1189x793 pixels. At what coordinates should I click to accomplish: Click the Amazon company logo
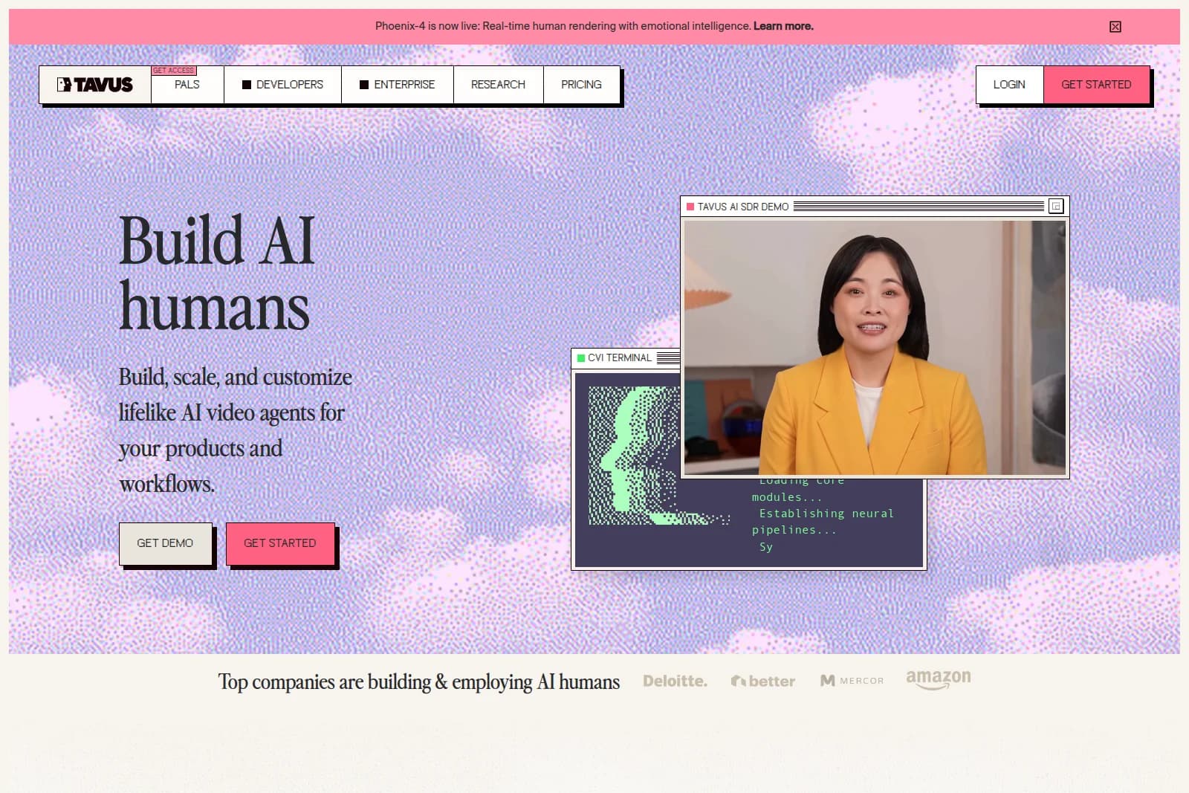coord(938,679)
